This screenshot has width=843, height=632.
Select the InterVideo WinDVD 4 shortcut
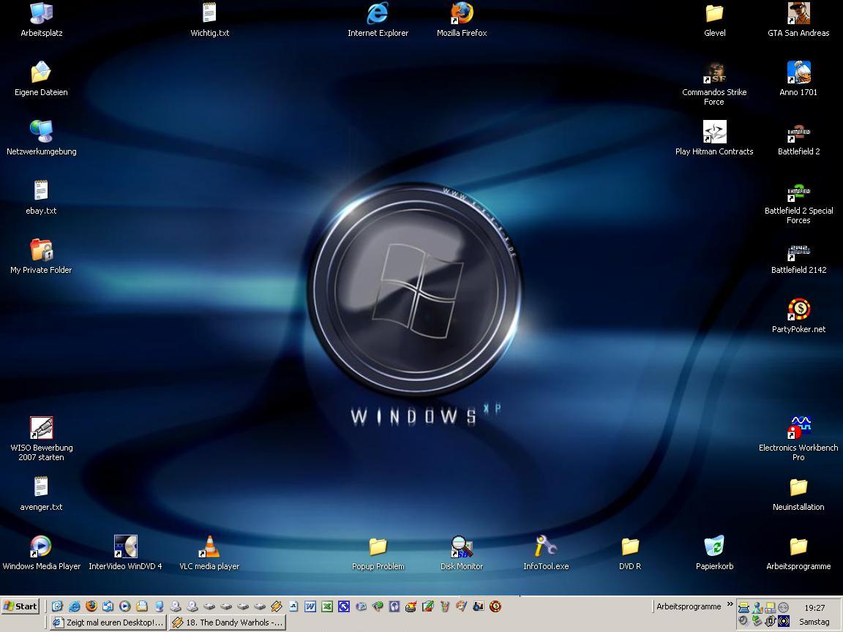coord(125,552)
